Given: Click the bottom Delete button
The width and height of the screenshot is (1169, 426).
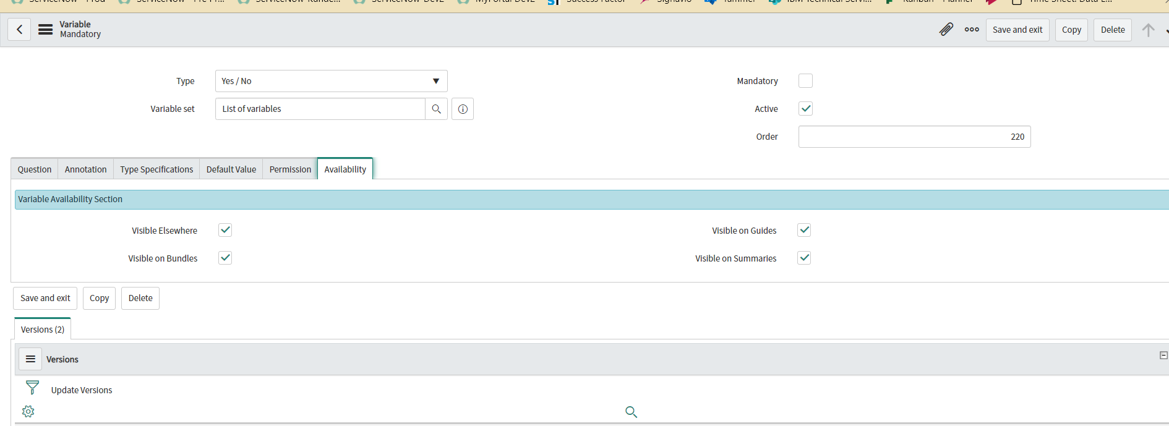Looking at the screenshot, I should (x=140, y=298).
